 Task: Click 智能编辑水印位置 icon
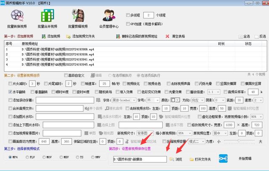230,109
